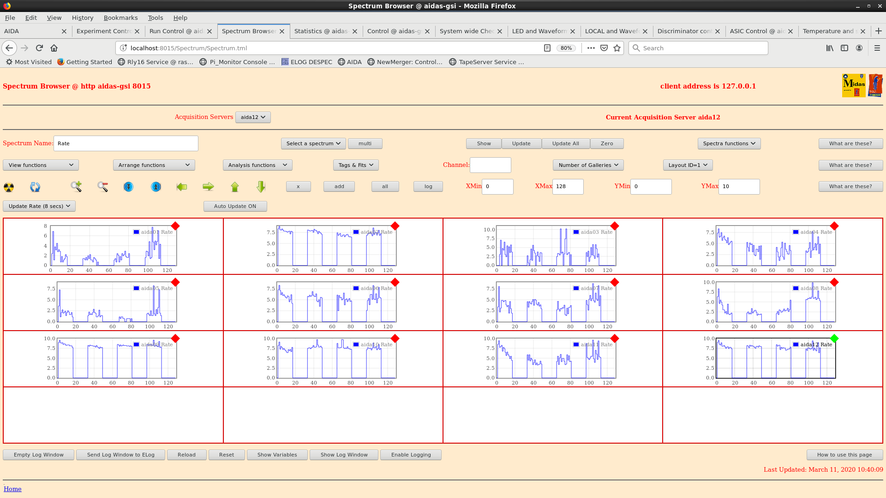This screenshot has height=498, width=886.
Task: Expand the Update Rate (8 secs) dropdown
Action: (39, 206)
